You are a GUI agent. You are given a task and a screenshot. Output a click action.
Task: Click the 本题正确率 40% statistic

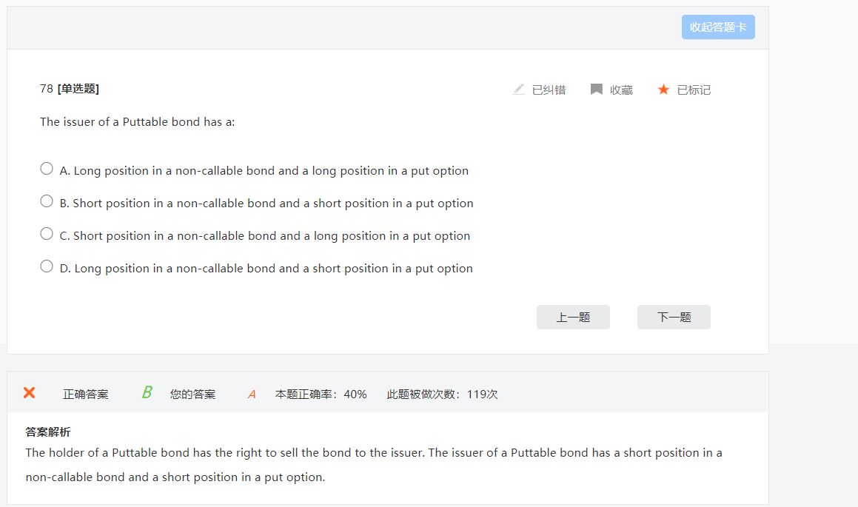321,394
